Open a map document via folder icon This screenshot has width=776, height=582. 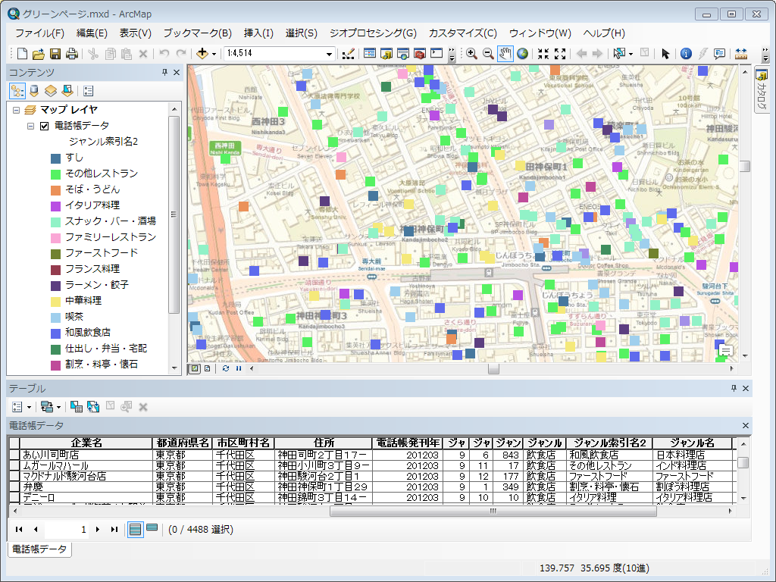39,54
